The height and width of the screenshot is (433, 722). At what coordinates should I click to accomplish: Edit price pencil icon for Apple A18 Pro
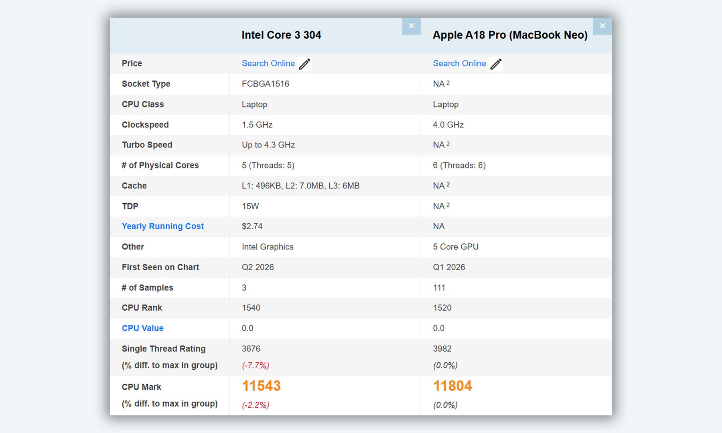pyautogui.click(x=496, y=64)
